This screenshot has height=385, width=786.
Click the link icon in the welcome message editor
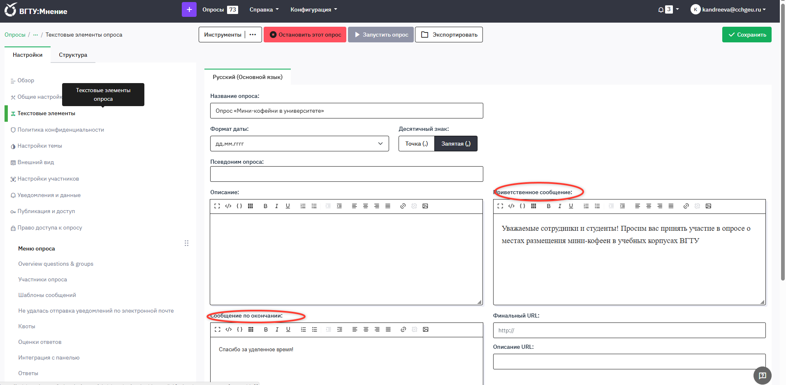tap(686, 206)
